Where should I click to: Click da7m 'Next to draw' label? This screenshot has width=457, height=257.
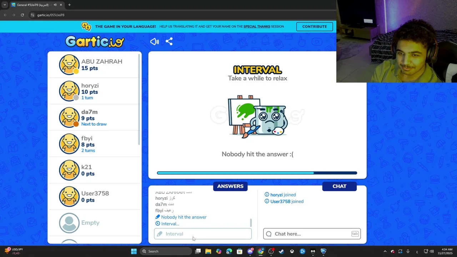pos(94,124)
